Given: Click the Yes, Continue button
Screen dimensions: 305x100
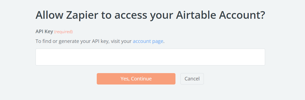Looking at the screenshot, I should click(136, 79).
